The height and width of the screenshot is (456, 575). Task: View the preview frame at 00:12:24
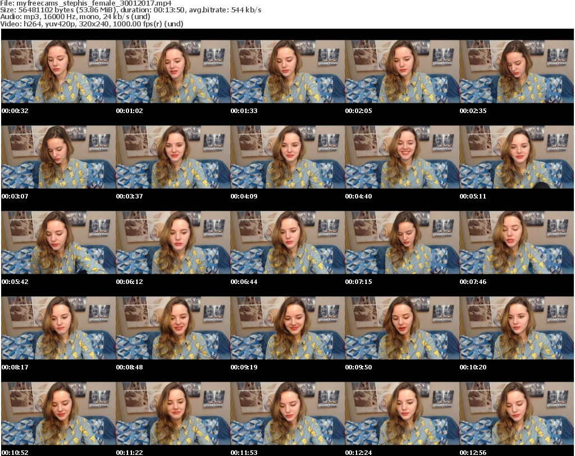pos(402,414)
